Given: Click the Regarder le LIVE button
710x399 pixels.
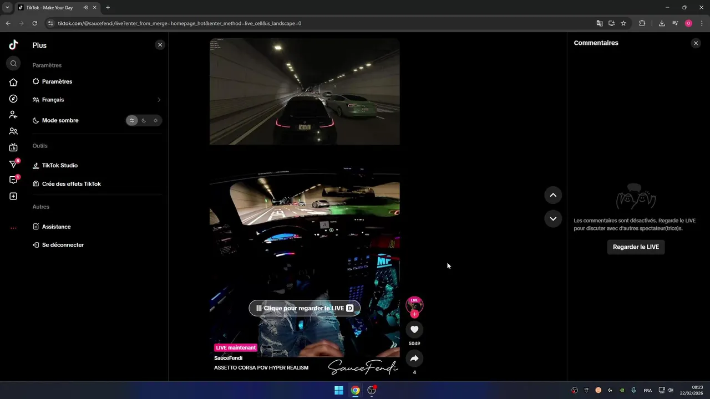Looking at the screenshot, I should 636,247.
